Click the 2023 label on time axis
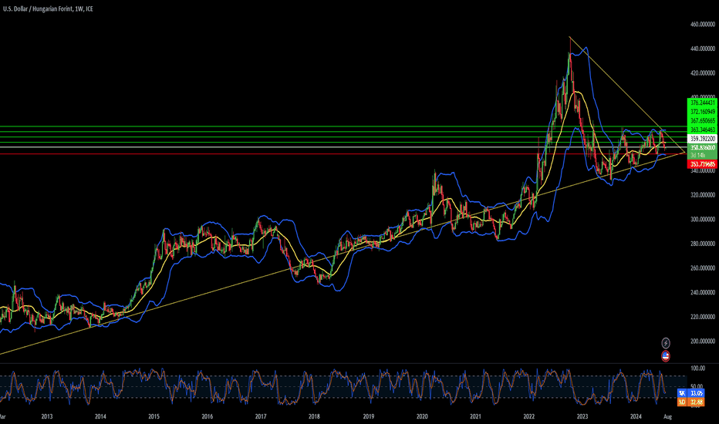The width and height of the screenshot is (719, 424). 582,416
